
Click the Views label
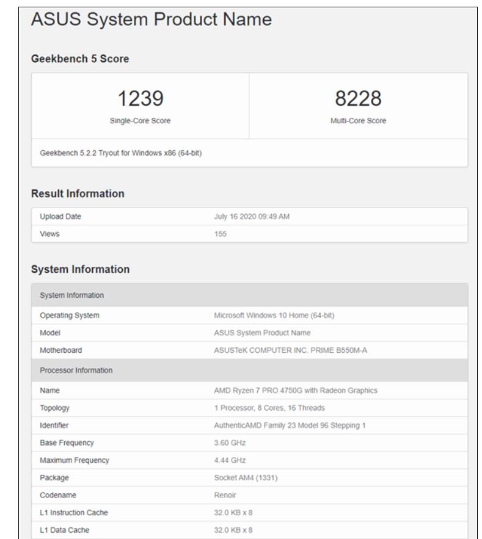tap(49, 234)
